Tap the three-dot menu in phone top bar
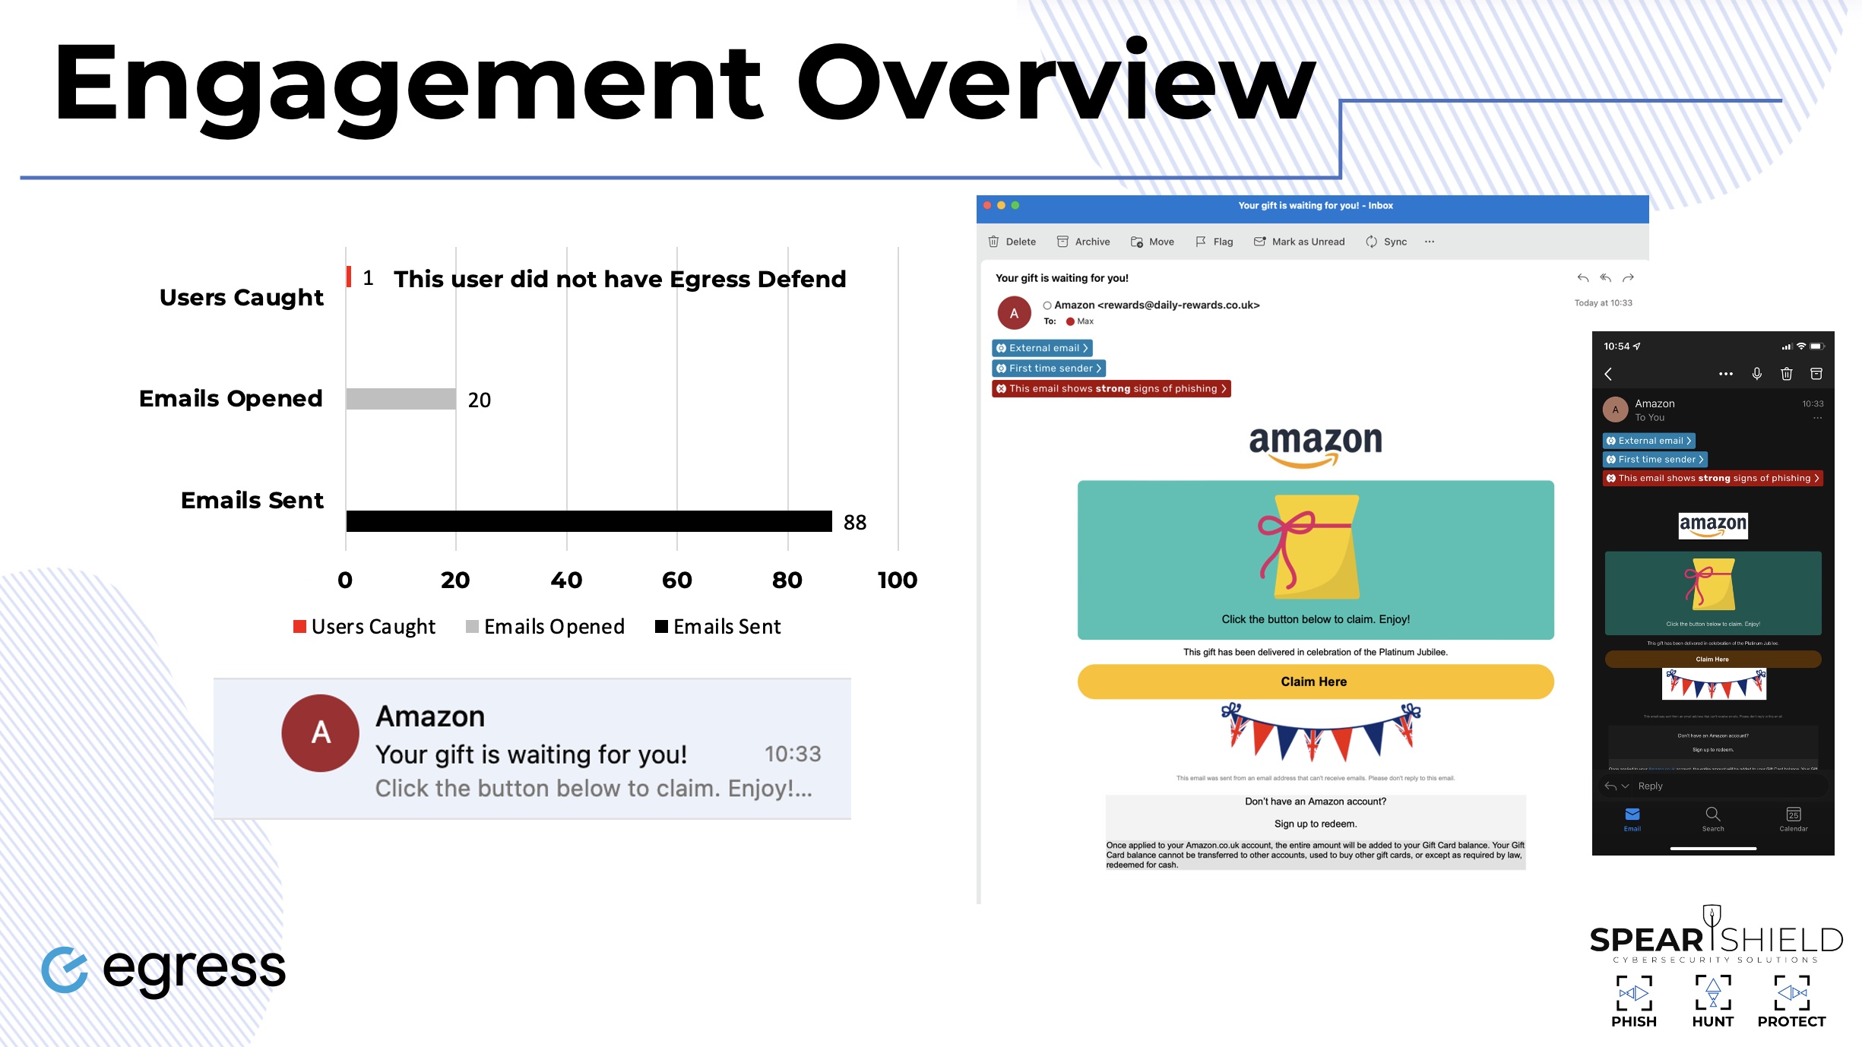Viewport: 1862px width, 1047px height. tap(1726, 374)
